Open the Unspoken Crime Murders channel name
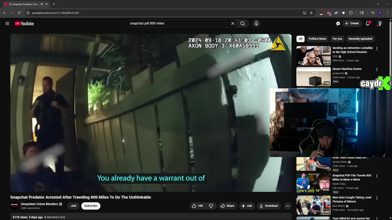Image resolution: width=392 pixels, height=220 pixels. 40,204
